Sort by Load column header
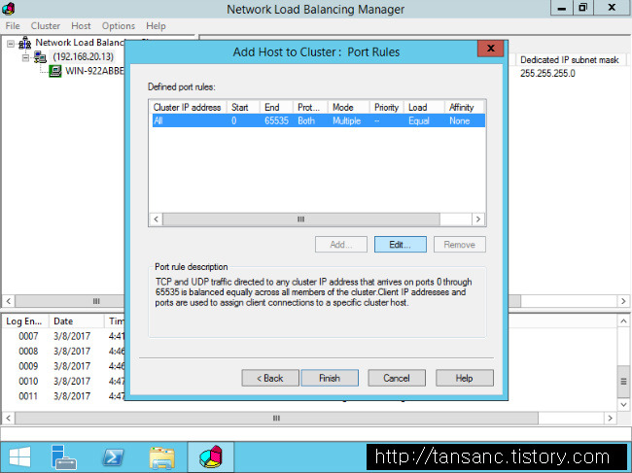Image resolution: width=632 pixels, height=473 pixels. [424, 108]
